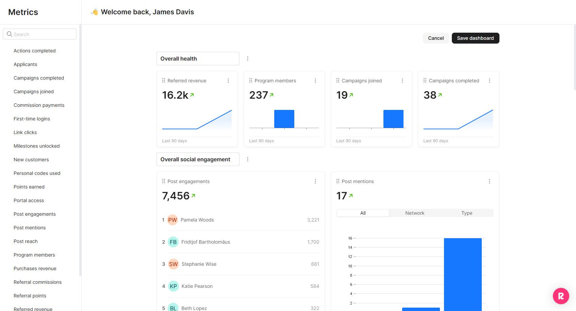Open options menu for Overall social engagement
The height and width of the screenshot is (311, 576).
tap(248, 159)
